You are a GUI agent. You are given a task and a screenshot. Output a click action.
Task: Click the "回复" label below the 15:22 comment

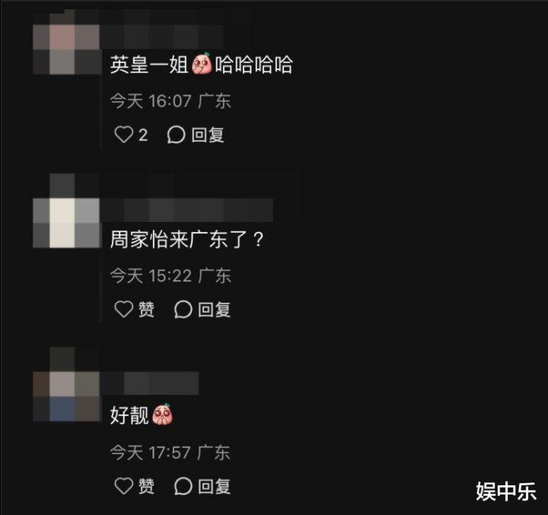[214, 310]
